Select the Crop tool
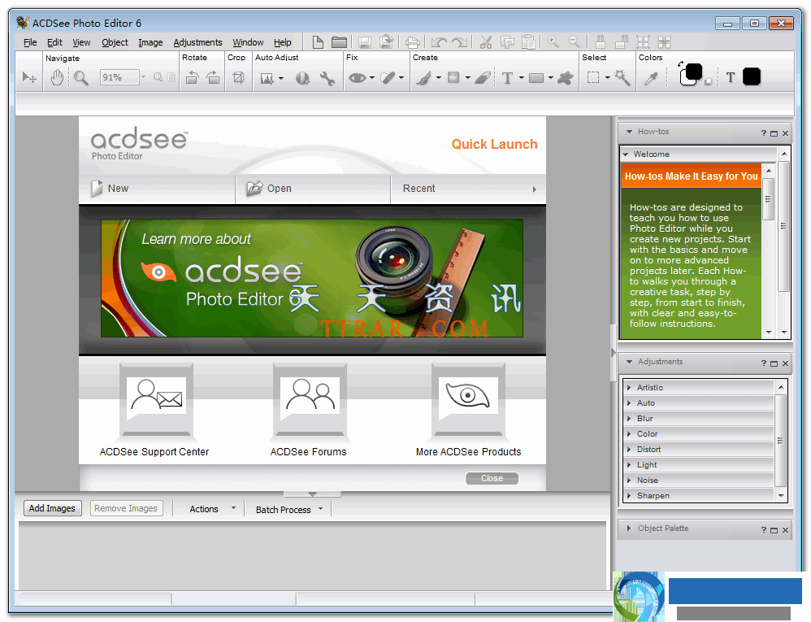811x622 pixels. tap(238, 77)
